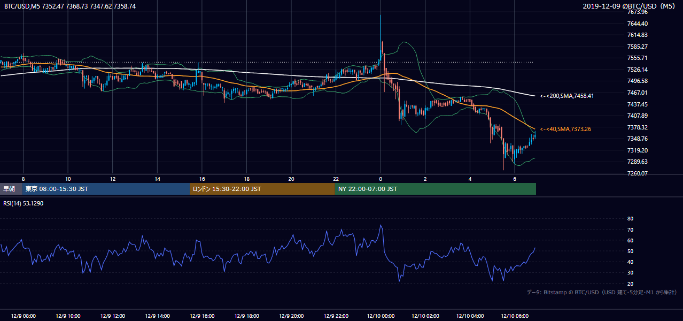Click bottom date label 12/9 16:00

click(x=201, y=316)
